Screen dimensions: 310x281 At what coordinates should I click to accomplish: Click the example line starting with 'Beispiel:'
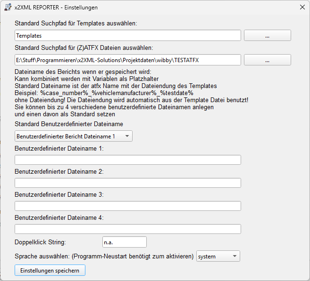click(x=104, y=93)
